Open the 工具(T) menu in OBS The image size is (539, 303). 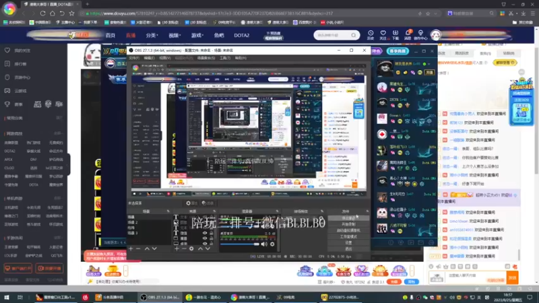click(225, 58)
